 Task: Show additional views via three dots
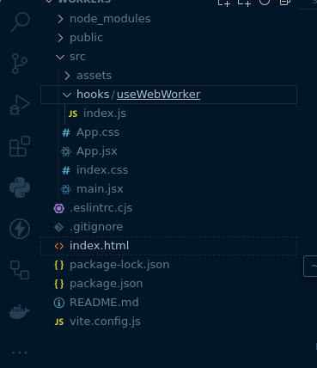20,353
